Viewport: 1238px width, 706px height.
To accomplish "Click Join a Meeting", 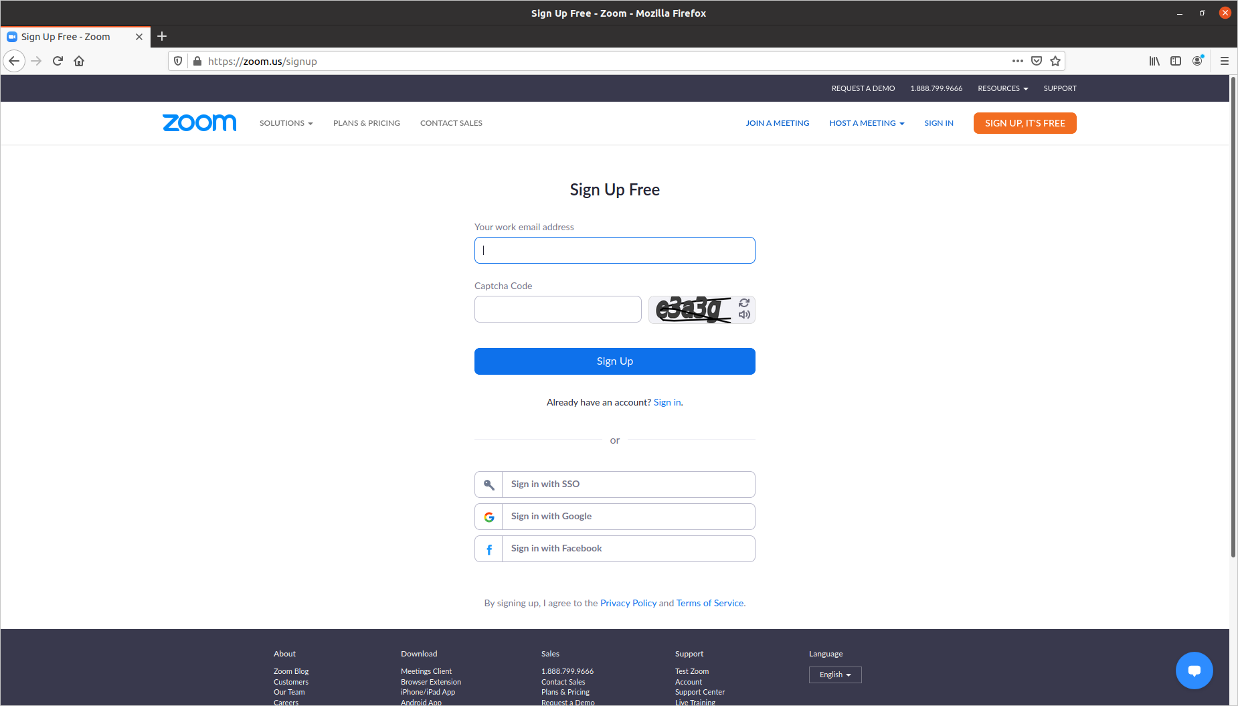I will pos(778,123).
